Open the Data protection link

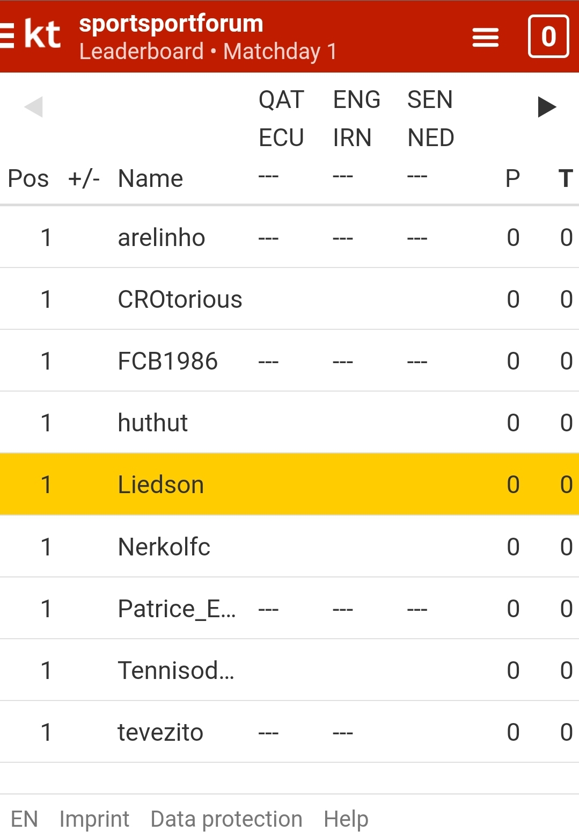(226, 819)
